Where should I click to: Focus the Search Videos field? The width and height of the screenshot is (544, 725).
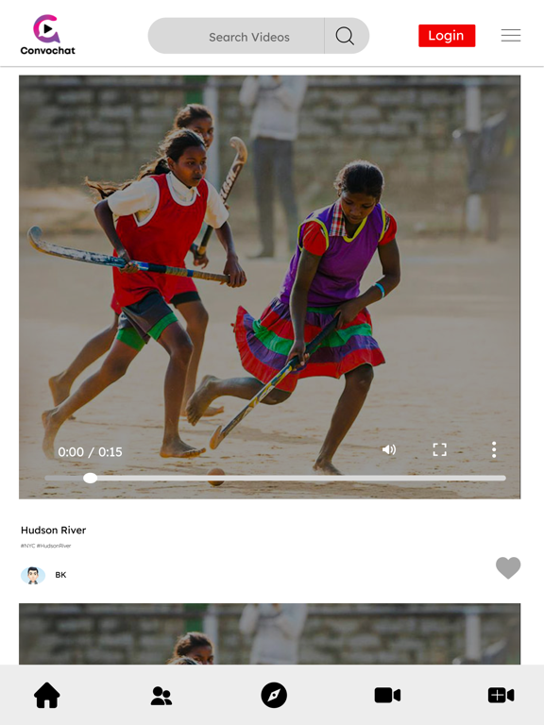pos(236,36)
